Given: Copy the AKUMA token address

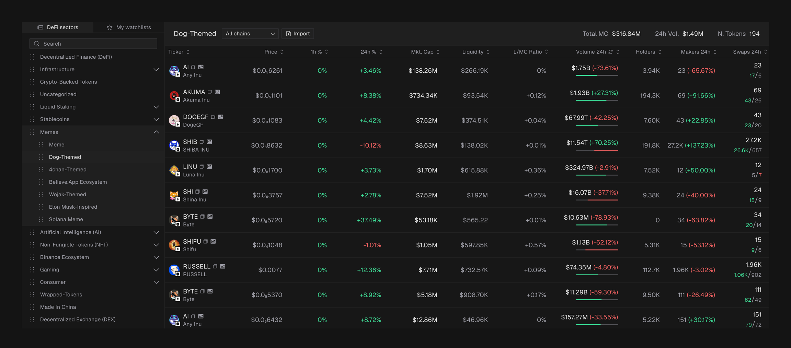Looking at the screenshot, I should (210, 92).
